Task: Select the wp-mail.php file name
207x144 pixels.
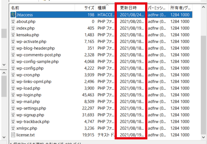Action: (x=28, y=101)
